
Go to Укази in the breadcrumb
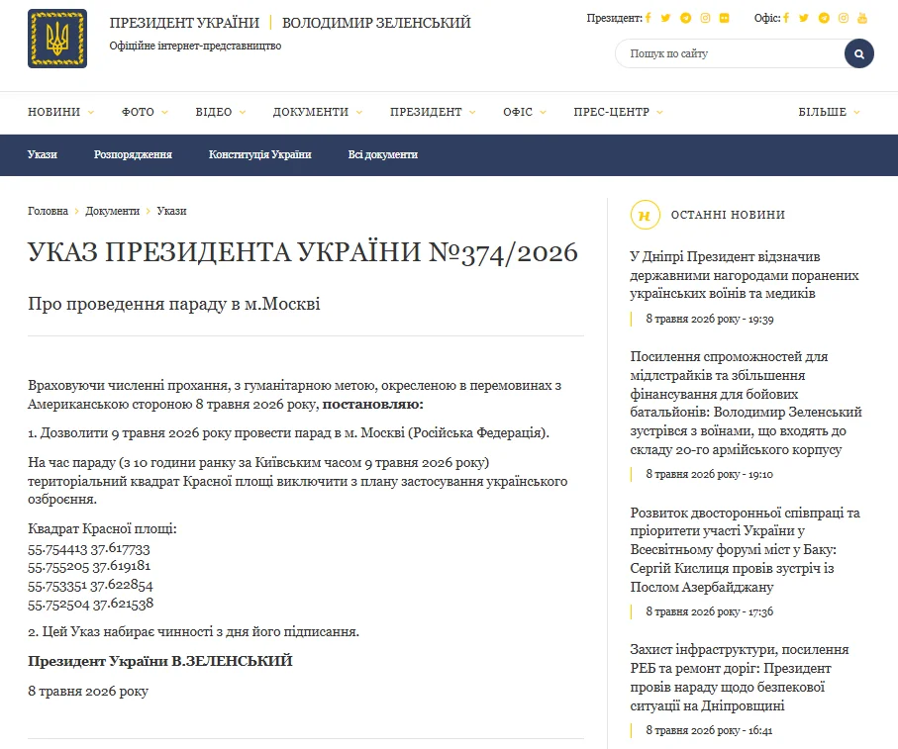tap(172, 211)
